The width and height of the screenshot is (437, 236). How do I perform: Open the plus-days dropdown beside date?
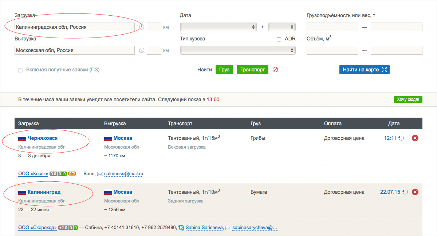point(282,27)
